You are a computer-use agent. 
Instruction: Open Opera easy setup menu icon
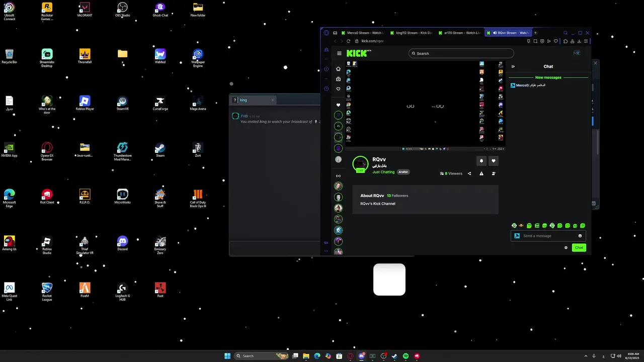(x=586, y=41)
